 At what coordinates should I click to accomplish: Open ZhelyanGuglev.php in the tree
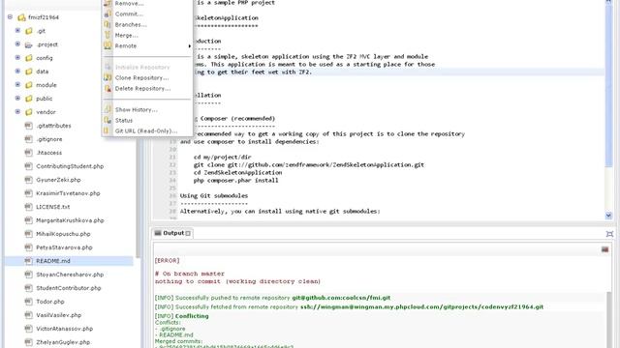(63, 342)
